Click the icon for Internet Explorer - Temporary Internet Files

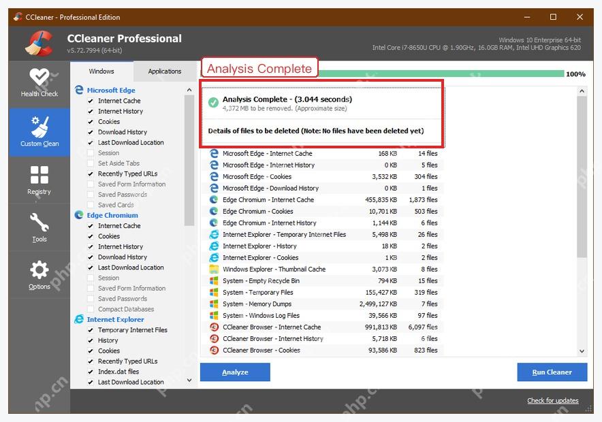coord(214,234)
